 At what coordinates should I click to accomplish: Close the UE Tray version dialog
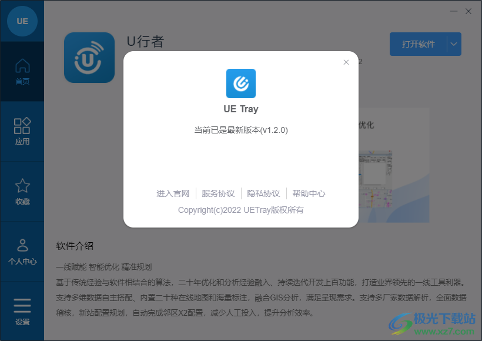[x=346, y=62]
